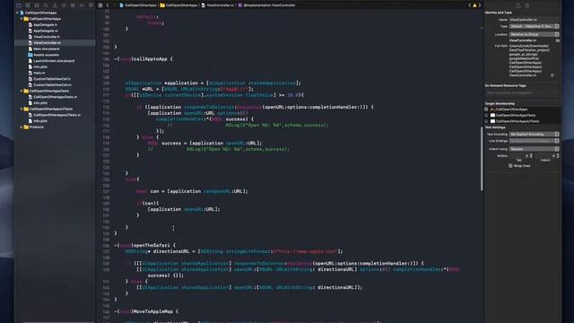Image resolution: width=574 pixels, height=323 pixels.
Task: Open the Issue navigator warning icon
Action: pyautogui.click(x=55, y=5)
